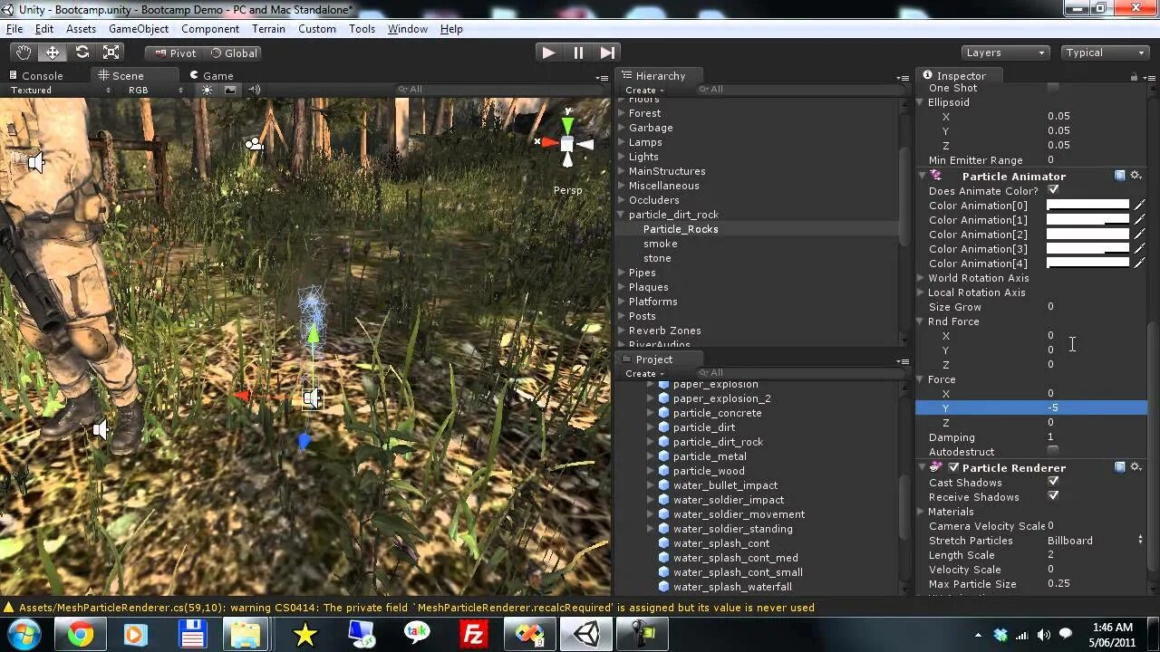This screenshot has height=652, width=1160.
Task: Click the Pause button
Action: [578, 53]
